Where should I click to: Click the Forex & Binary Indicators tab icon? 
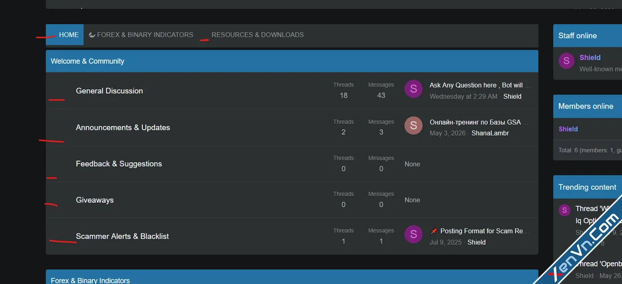click(92, 35)
